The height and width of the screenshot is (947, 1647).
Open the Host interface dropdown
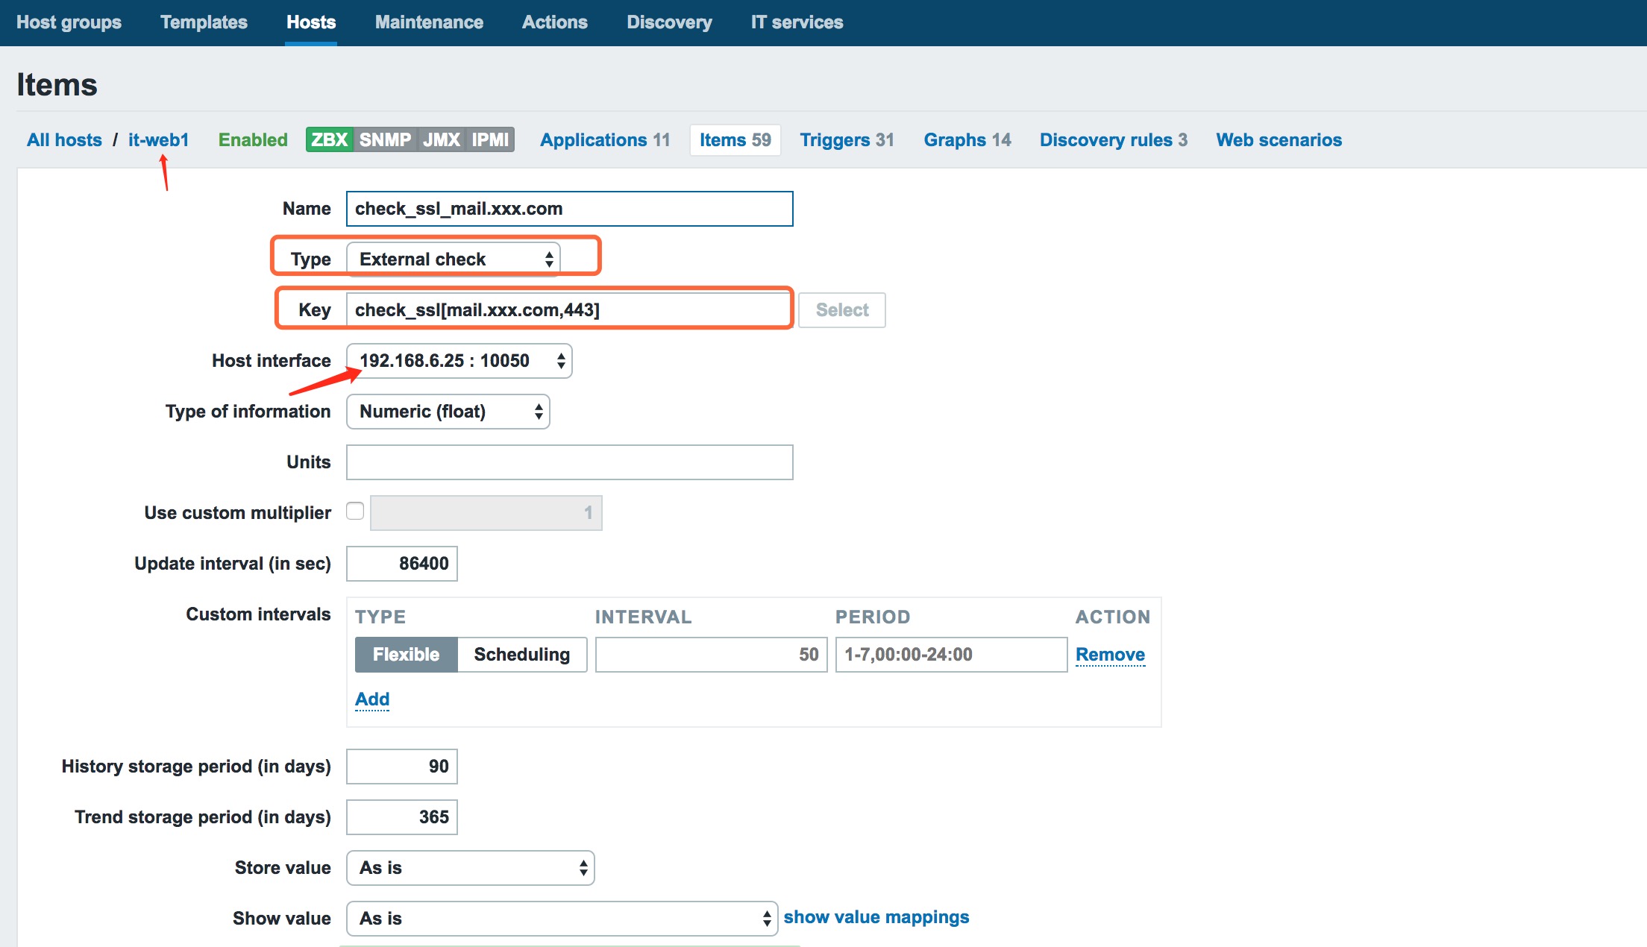(459, 361)
